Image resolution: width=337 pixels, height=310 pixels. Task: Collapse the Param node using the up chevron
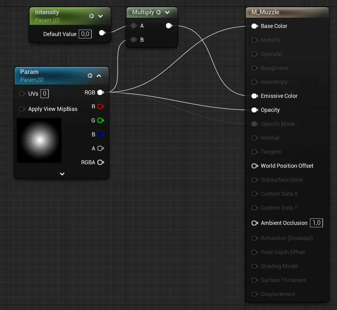coord(99,75)
